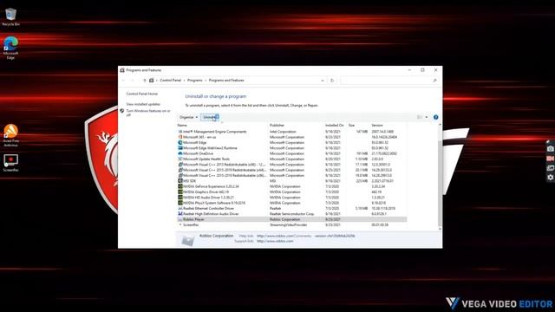This screenshot has width=555, height=312.
Task: Click the Realtek High Definition Audio icon
Action: coord(180,214)
